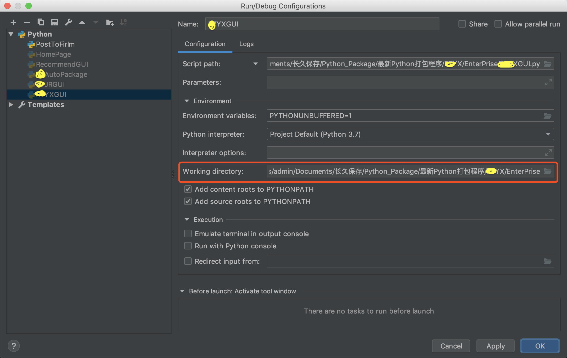
Task: Click the Apply button
Action: coord(495,346)
